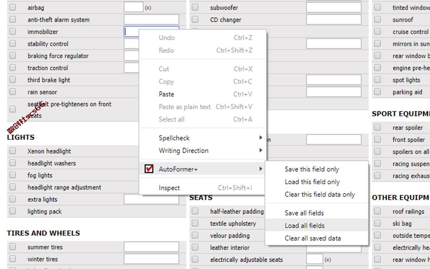The image size is (430, 269).
Task: Click the LIGHTS section heading
Action: coord(21,137)
